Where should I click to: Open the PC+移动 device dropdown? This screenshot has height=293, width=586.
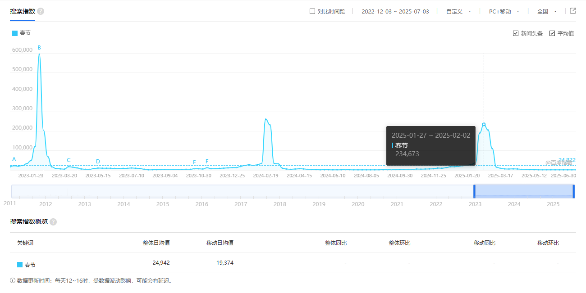coord(504,12)
